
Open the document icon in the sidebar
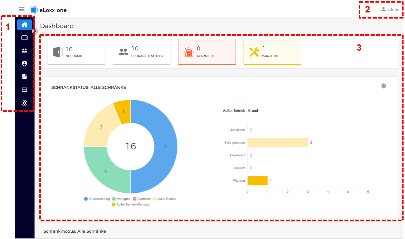click(24, 77)
